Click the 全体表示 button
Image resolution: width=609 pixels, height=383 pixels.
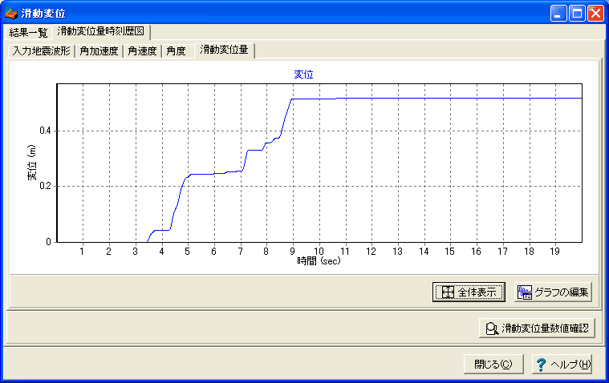pyautogui.click(x=469, y=292)
